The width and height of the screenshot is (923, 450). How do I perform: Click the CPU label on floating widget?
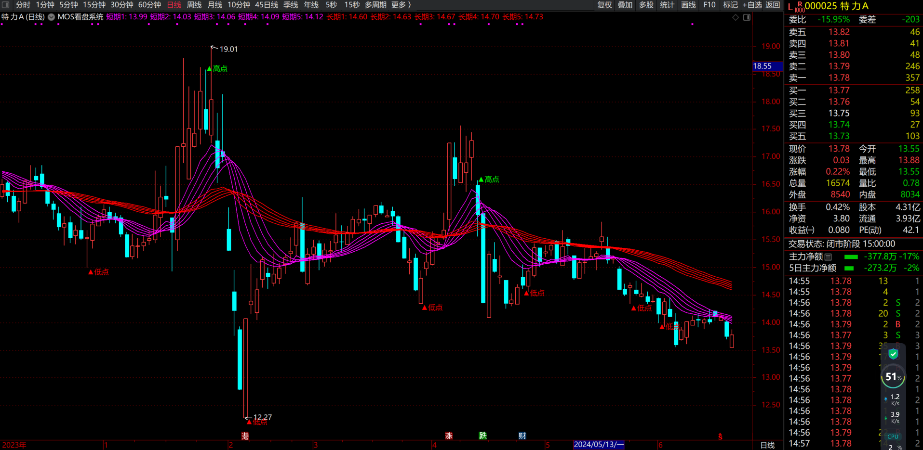(x=893, y=437)
